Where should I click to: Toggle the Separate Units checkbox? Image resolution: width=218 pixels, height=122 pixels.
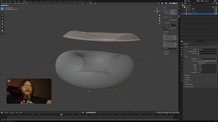tap(198, 63)
